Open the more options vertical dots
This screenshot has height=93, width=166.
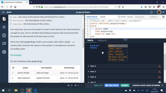[82, 86]
